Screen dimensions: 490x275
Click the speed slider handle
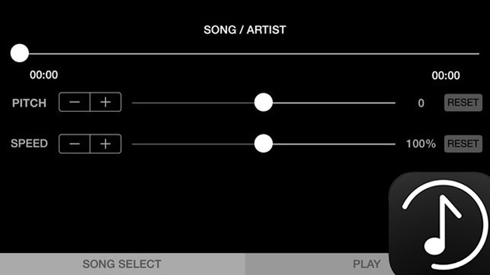[263, 144]
